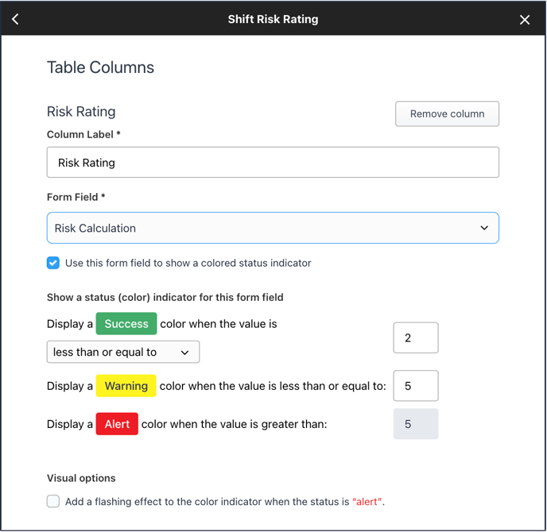
Task: Select the Success threshold value field showing 2
Action: (x=416, y=337)
